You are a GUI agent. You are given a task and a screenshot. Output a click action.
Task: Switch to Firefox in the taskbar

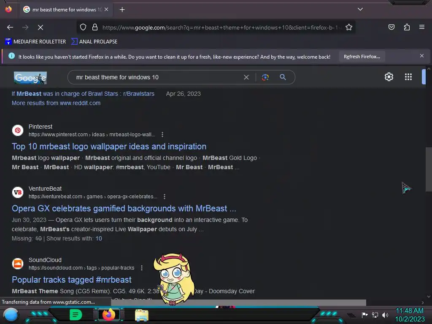pyautogui.click(x=108, y=315)
